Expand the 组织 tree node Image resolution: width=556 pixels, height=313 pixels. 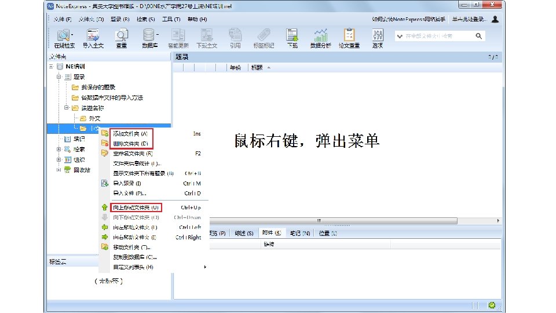pyautogui.click(x=59, y=159)
